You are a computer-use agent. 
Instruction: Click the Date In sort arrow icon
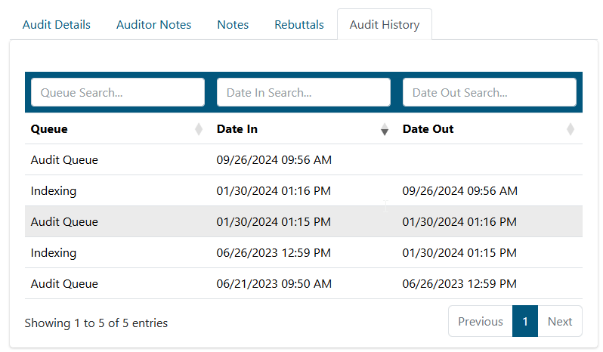pos(385,129)
